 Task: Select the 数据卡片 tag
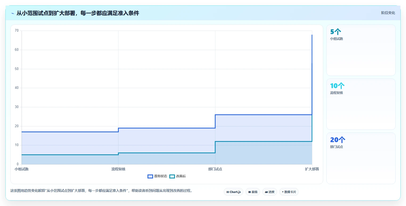point(289,192)
